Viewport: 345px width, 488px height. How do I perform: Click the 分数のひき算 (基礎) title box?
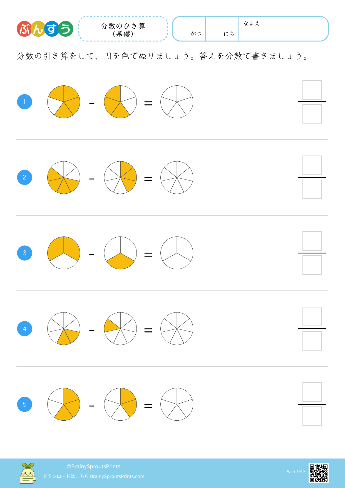pos(123,29)
